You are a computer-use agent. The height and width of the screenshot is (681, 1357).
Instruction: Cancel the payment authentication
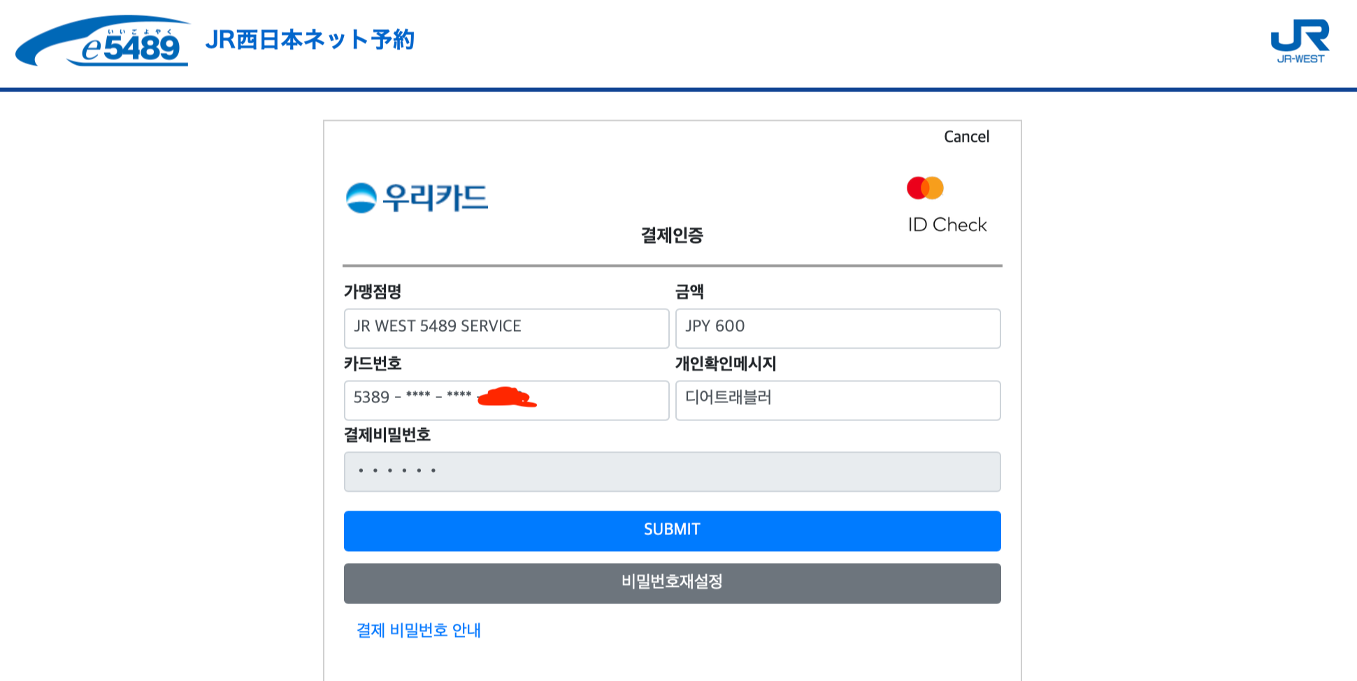tap(966, 137)
